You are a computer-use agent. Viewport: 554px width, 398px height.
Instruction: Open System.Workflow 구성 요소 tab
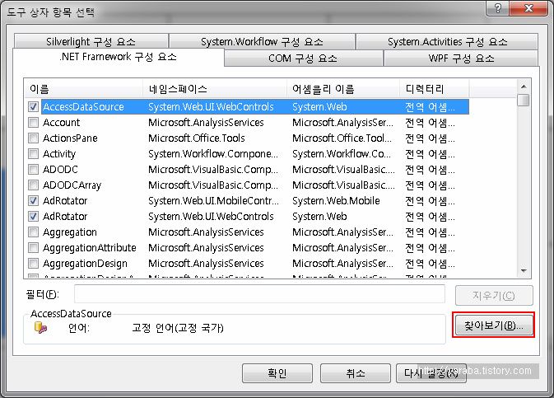coord(262,41)
